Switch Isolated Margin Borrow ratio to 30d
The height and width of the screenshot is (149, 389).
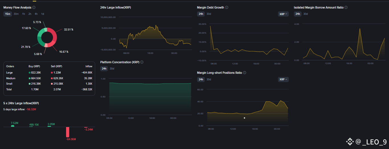click(x=306, y=14)
